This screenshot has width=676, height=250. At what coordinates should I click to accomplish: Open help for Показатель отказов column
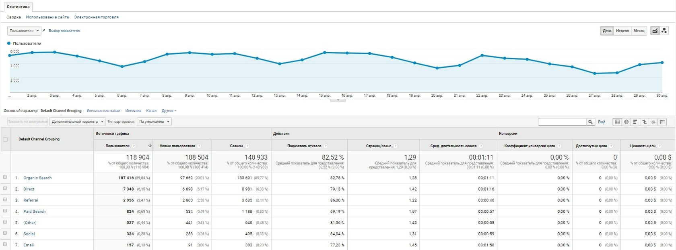point(325,146)
